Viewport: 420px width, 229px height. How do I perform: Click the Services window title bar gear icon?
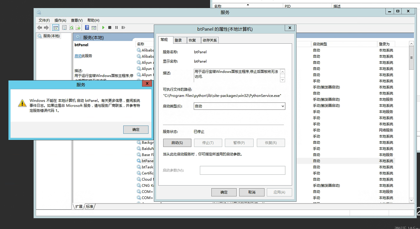click(39, 12)
